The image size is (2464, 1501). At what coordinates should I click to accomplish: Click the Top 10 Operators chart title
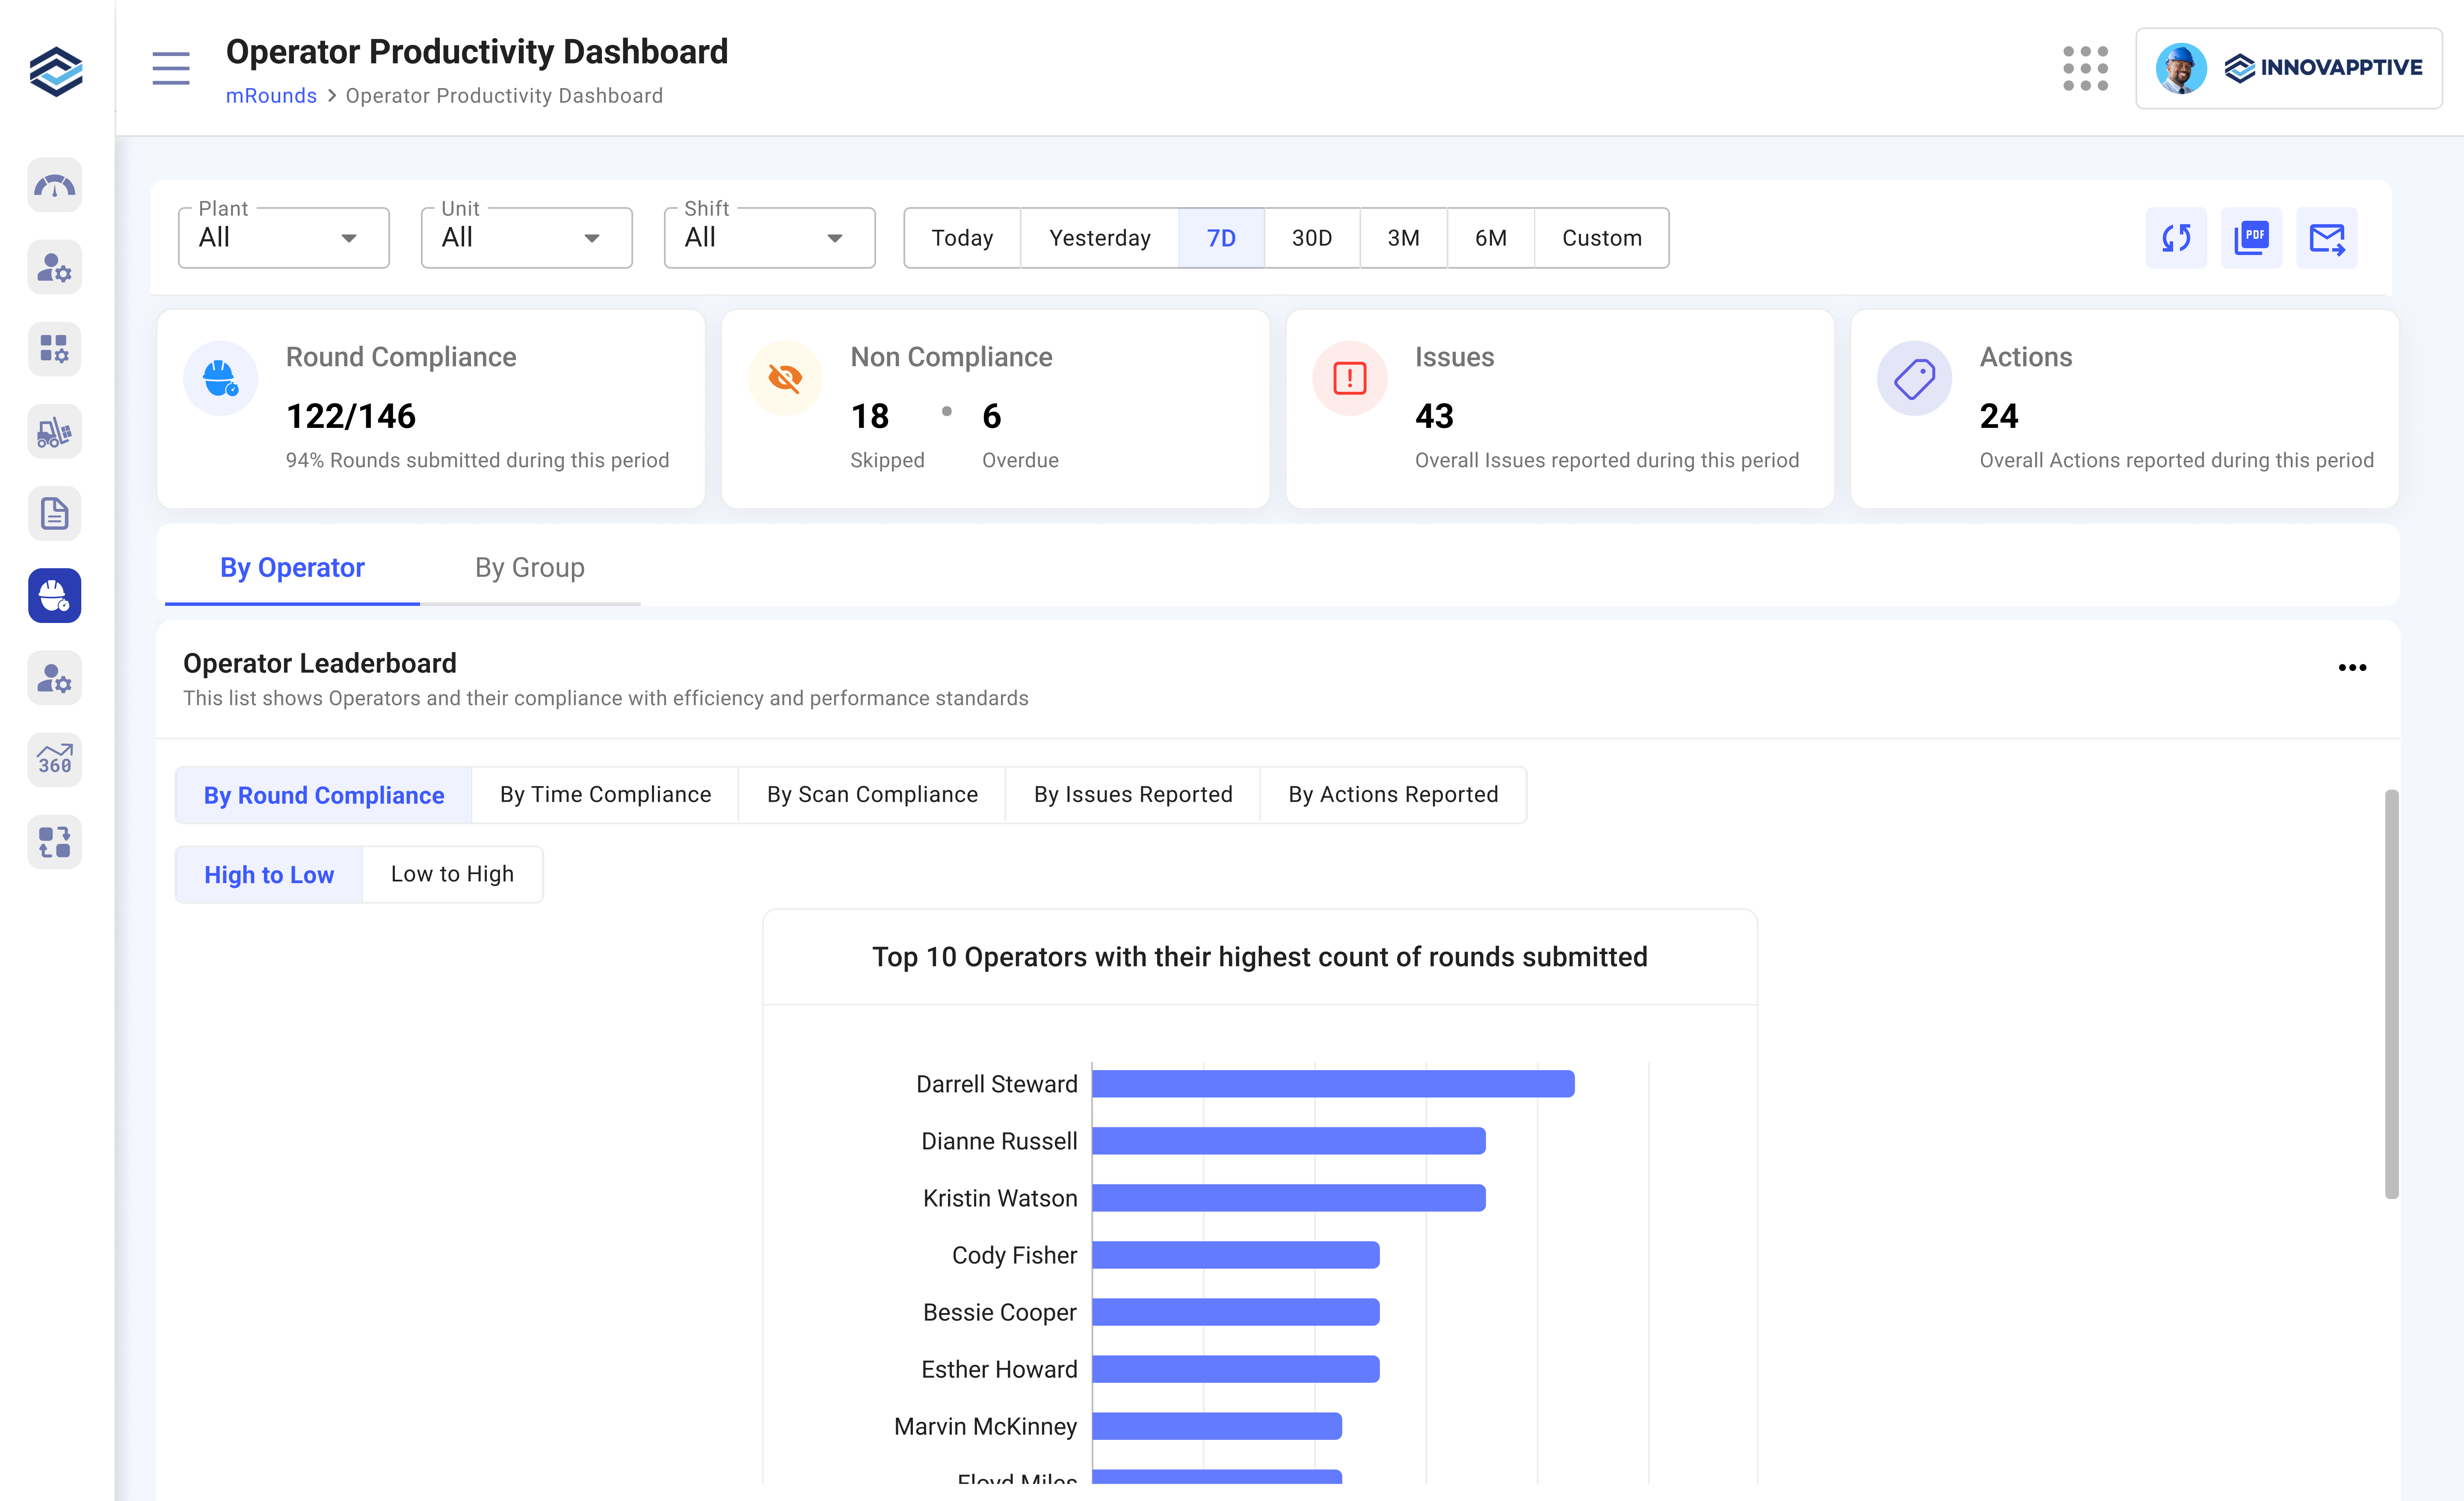[x=1260, y=957]
